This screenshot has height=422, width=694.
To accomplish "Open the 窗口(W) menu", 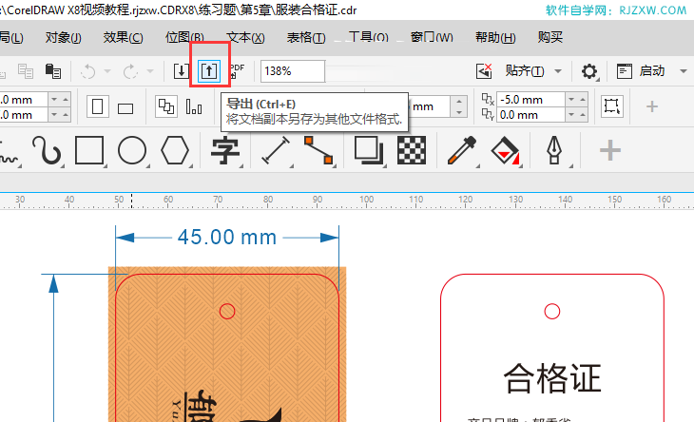I will [432, 37].
